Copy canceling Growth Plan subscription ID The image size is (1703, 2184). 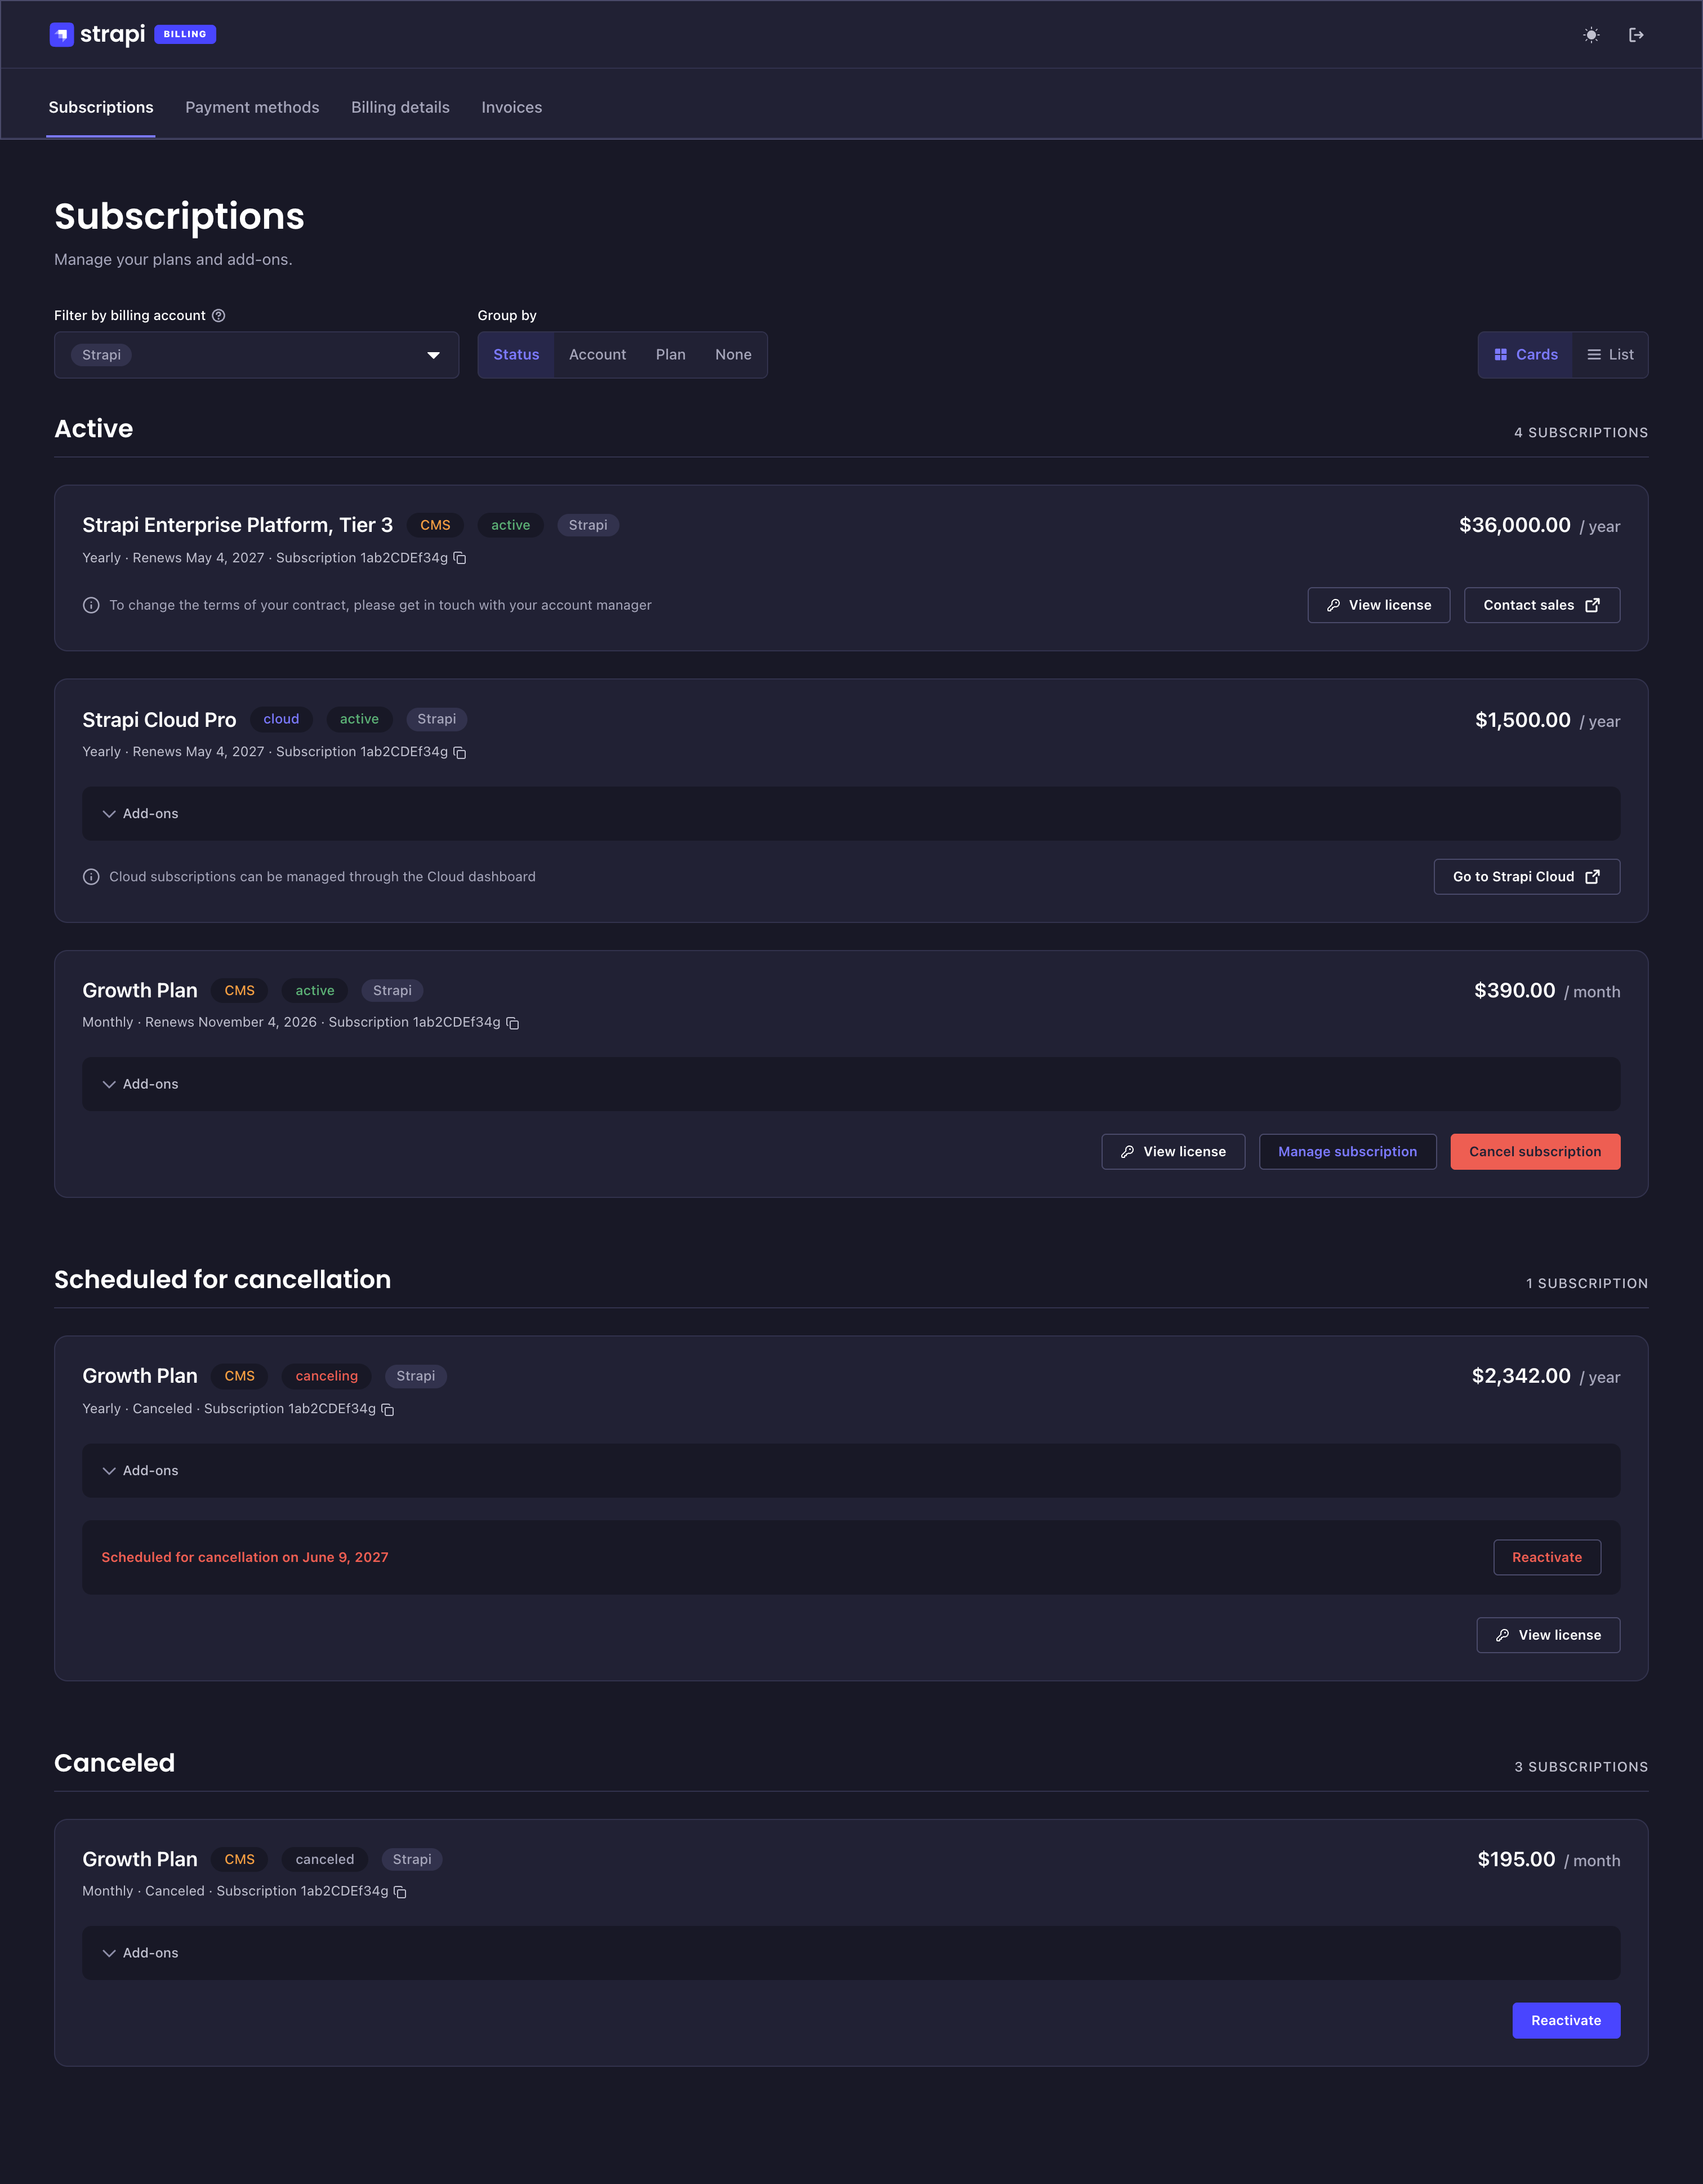[388, 1409]
